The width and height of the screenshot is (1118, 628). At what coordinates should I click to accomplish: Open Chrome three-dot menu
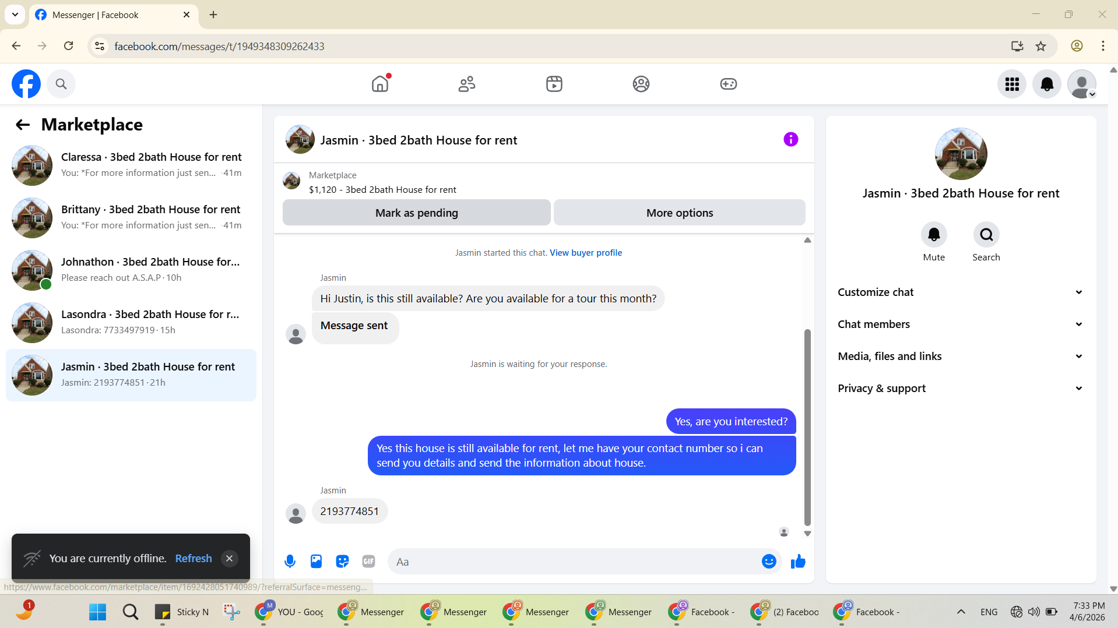click(x=1103, y=46)
